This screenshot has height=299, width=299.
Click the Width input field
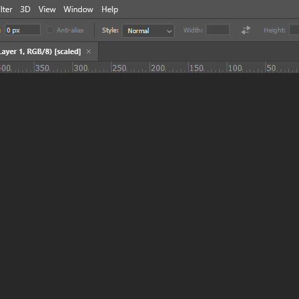[218, 30]
